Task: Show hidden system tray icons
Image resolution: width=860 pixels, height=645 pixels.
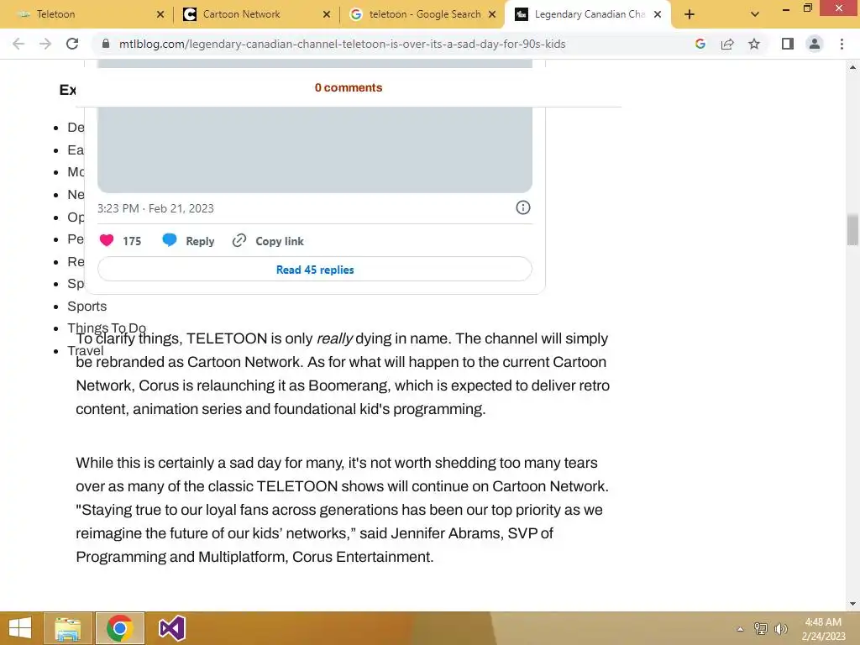Action: pos(740,628)
